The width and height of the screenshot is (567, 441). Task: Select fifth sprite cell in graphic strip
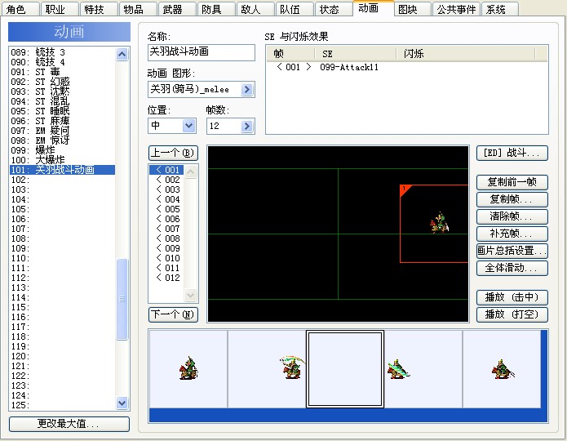[x=502, y=368]
